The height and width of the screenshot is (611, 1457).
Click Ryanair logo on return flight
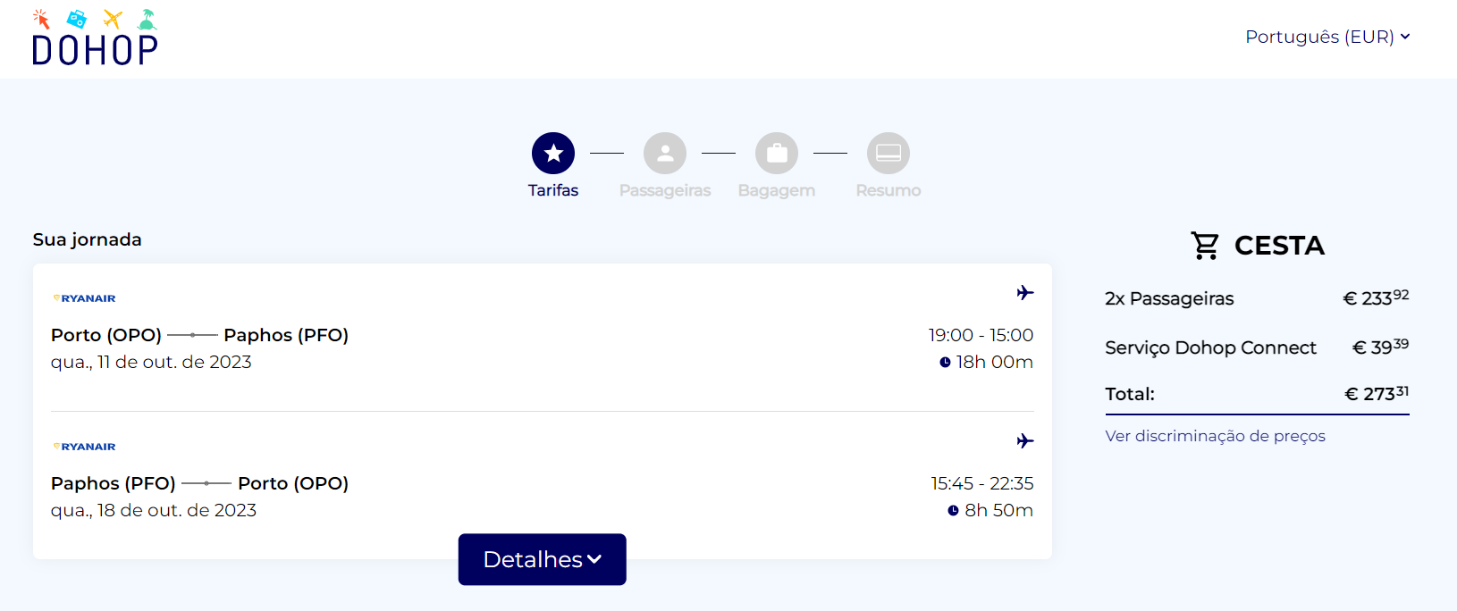pyautogui.click(x=84, y=447)
